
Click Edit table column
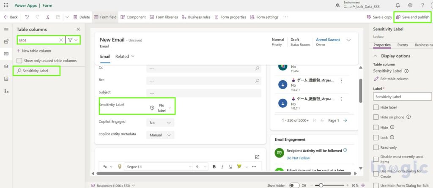(x=391, y=79)
